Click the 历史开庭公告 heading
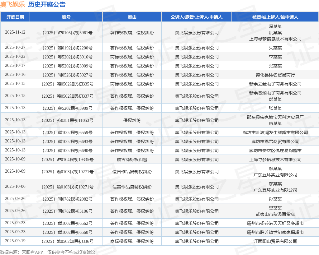319x255 pixels. [47, 4]
